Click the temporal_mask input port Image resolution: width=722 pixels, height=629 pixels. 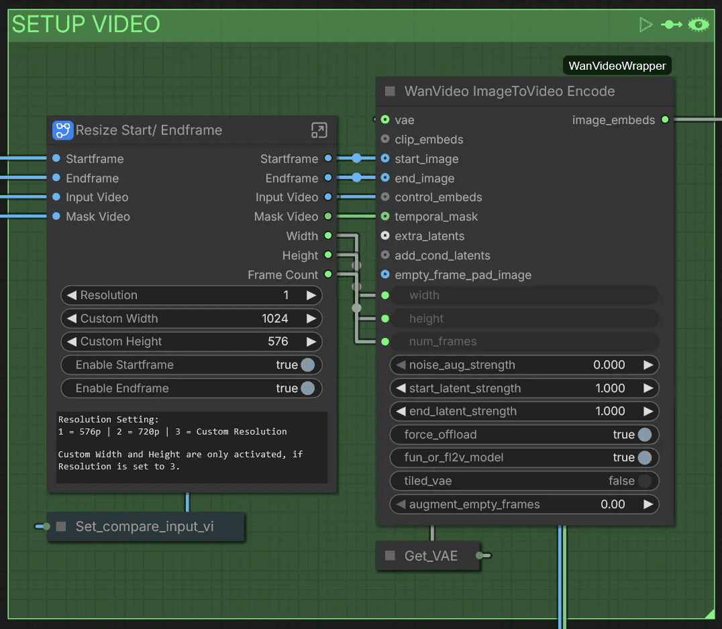pos(385,217)
